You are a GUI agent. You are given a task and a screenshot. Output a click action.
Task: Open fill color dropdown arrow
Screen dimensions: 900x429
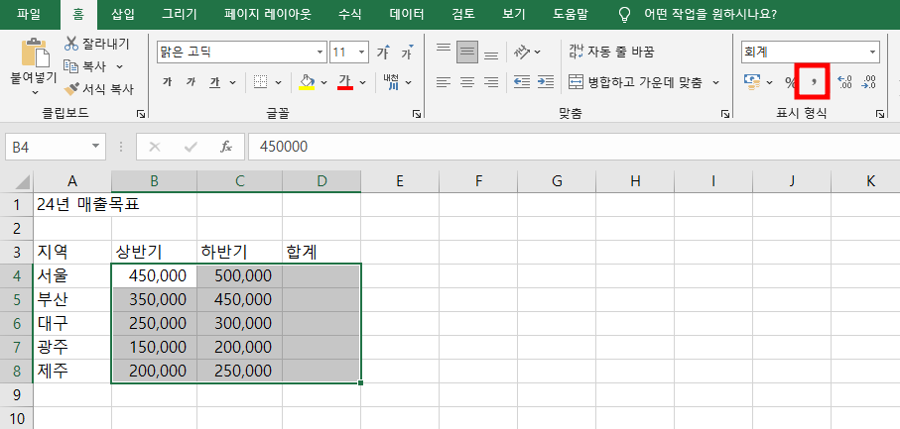point(323,82)
